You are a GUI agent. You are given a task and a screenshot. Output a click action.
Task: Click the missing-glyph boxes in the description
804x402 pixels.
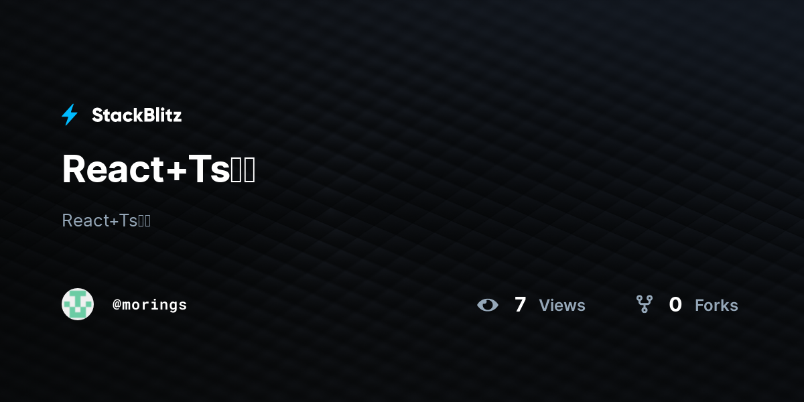tap(145, 220)
